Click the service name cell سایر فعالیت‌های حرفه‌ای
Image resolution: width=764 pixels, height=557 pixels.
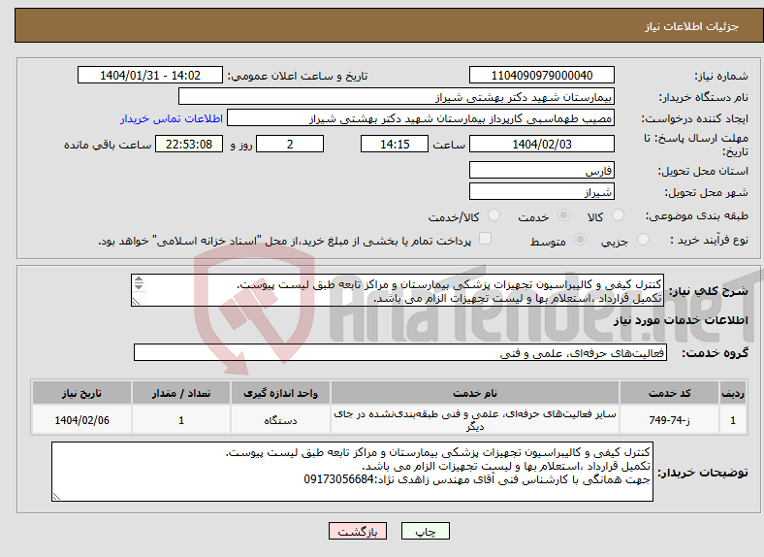coord(474,419)
